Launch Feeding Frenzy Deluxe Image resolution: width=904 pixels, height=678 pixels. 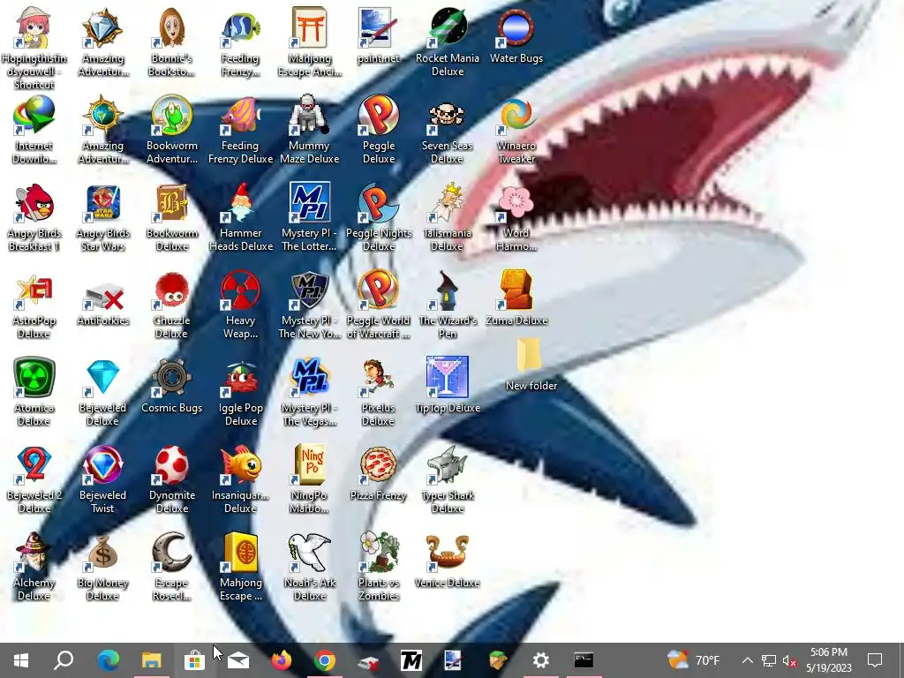(x=240, y=115)
